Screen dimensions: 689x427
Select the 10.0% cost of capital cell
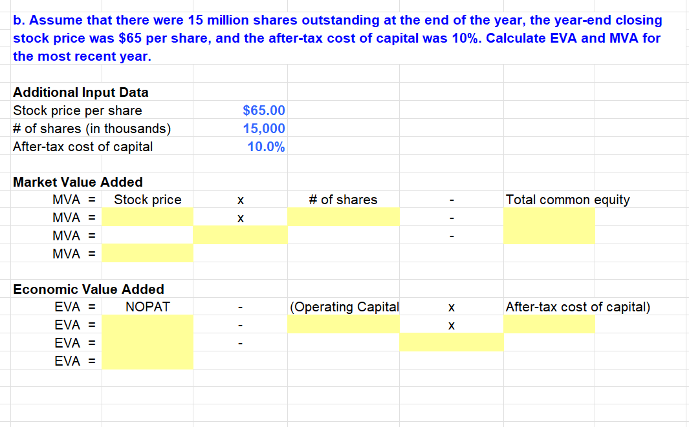click(240, 146)
